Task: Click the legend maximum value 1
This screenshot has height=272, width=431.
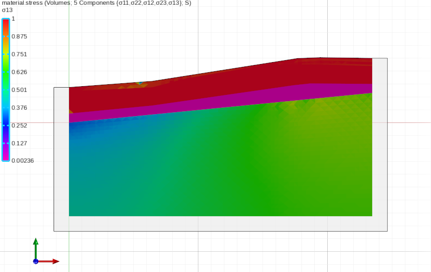Action: click(x=13, y=19)
